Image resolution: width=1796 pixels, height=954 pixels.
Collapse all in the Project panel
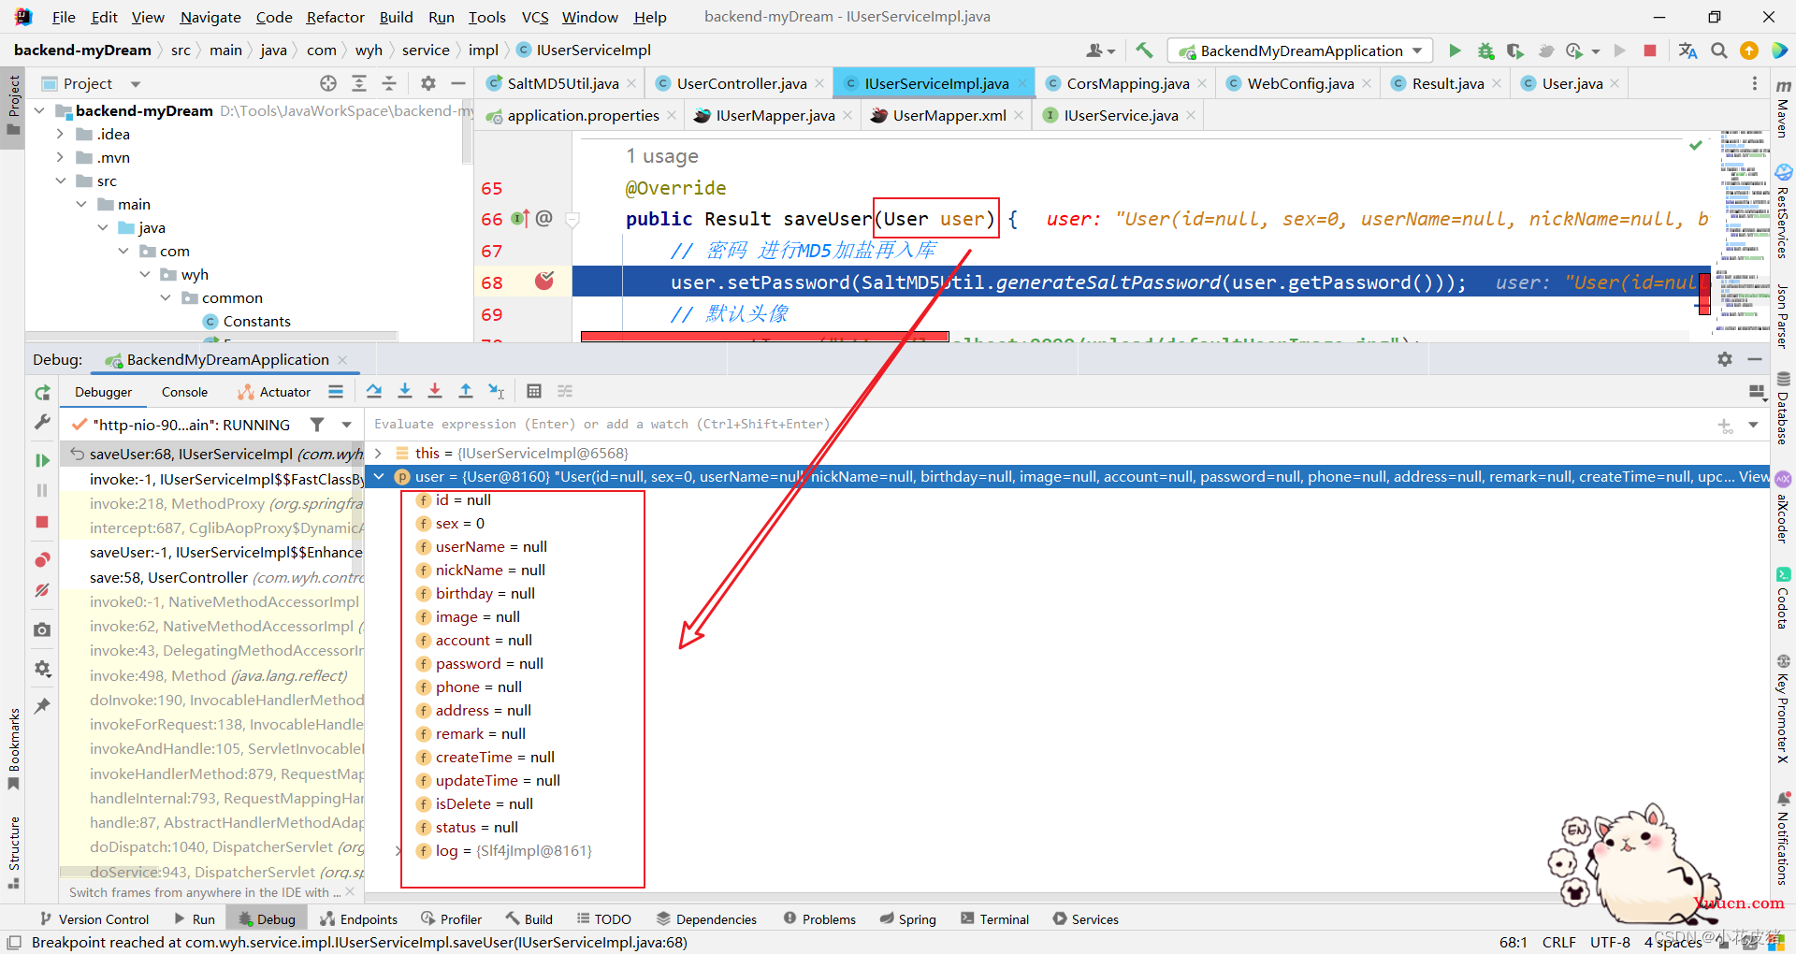coord(389,83)
